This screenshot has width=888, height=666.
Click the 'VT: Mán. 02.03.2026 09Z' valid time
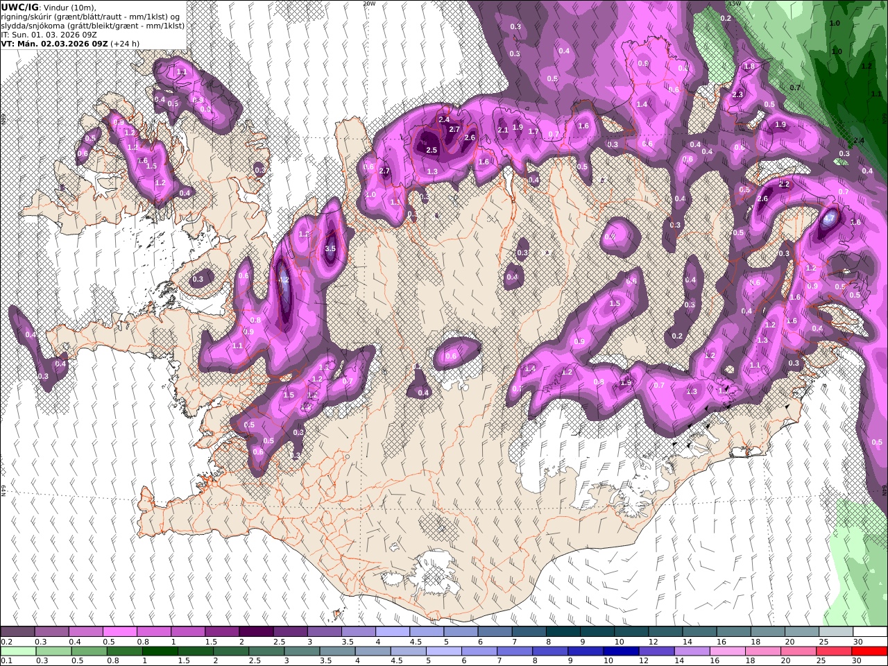click(x=54, y=43)
